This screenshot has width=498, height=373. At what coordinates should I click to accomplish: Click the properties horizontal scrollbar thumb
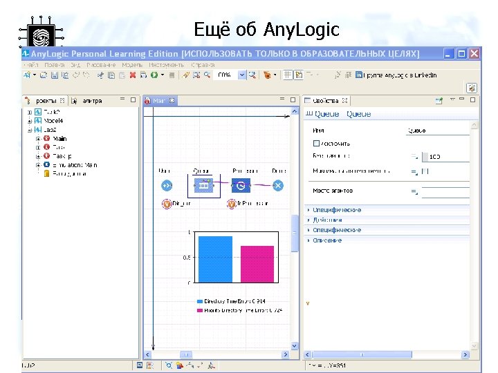tap(362, 354)
